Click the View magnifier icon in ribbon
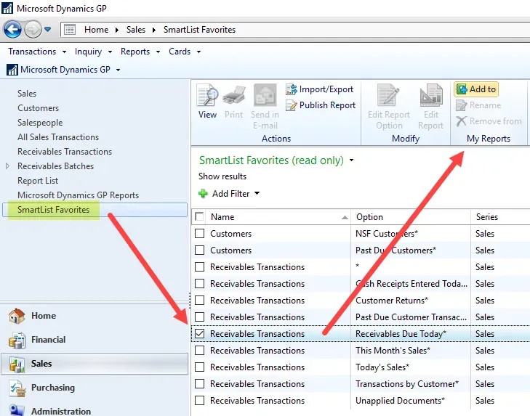 [207, 97]
